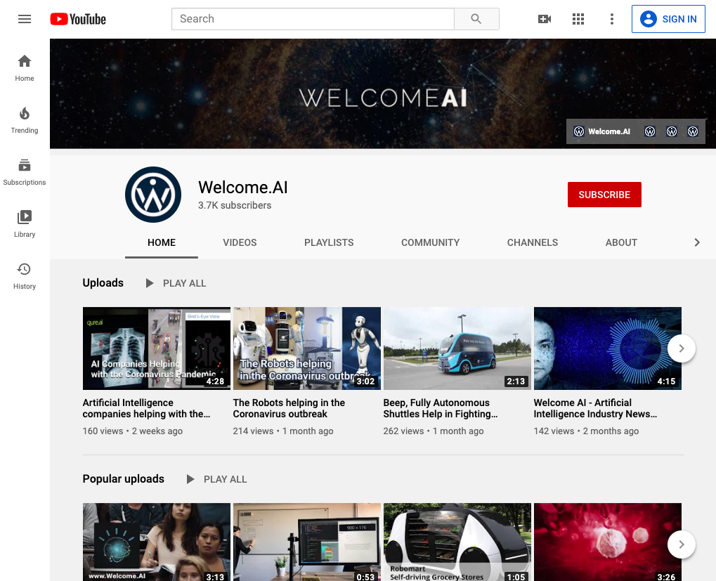Screen dimensions: 716x581
Task: Expand more tabs with the right chevron
Action: [x=697, y=242]
